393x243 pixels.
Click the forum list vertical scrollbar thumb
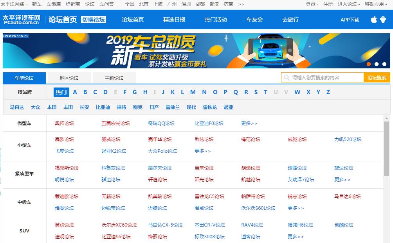point(386,148)
